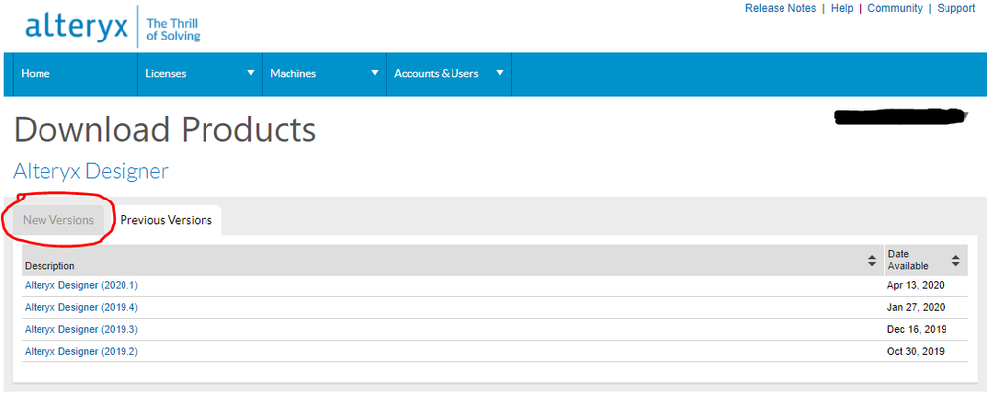The image size is (987, 399).
Task: Select the Jan 27, 2020 date cell
Action: pos(916,308)
